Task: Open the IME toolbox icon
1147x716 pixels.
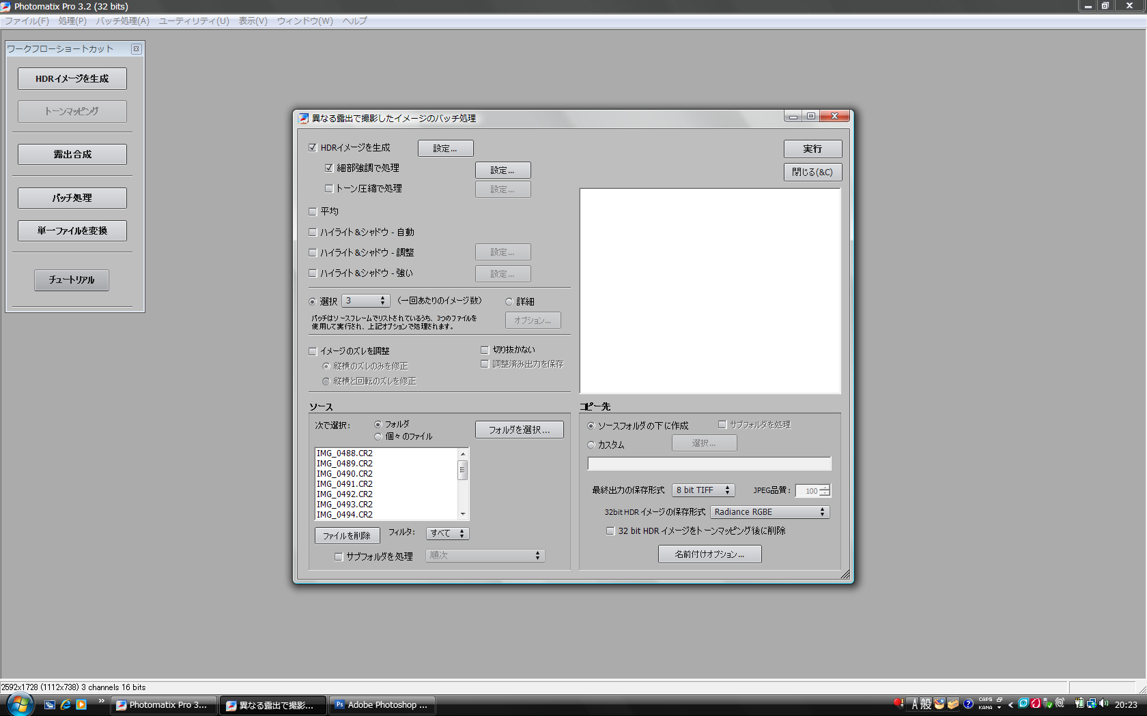Action: point(953,704)
